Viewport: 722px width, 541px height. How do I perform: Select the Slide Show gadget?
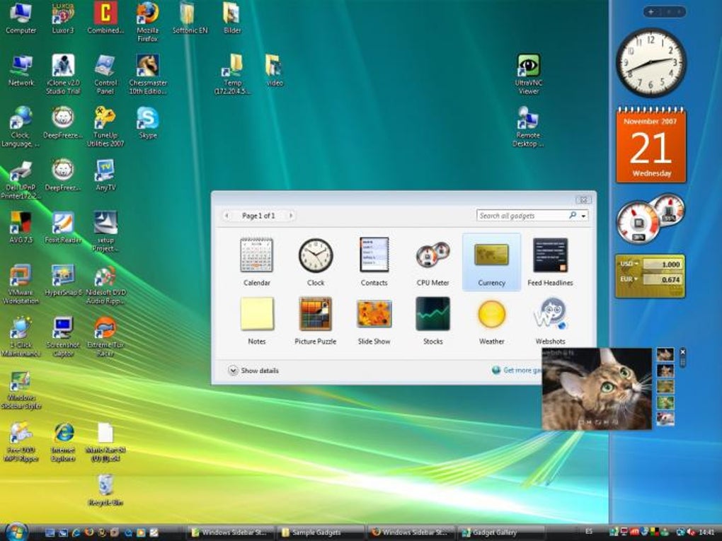click(374, 320)
